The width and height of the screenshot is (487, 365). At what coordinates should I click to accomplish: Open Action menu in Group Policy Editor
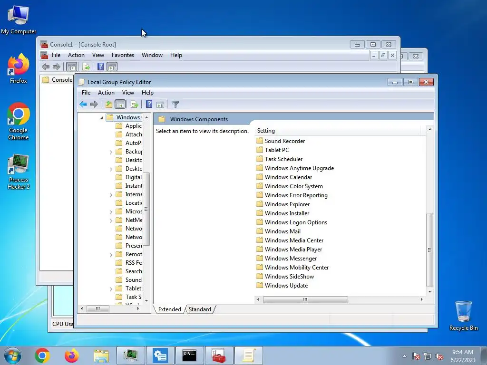106,93
